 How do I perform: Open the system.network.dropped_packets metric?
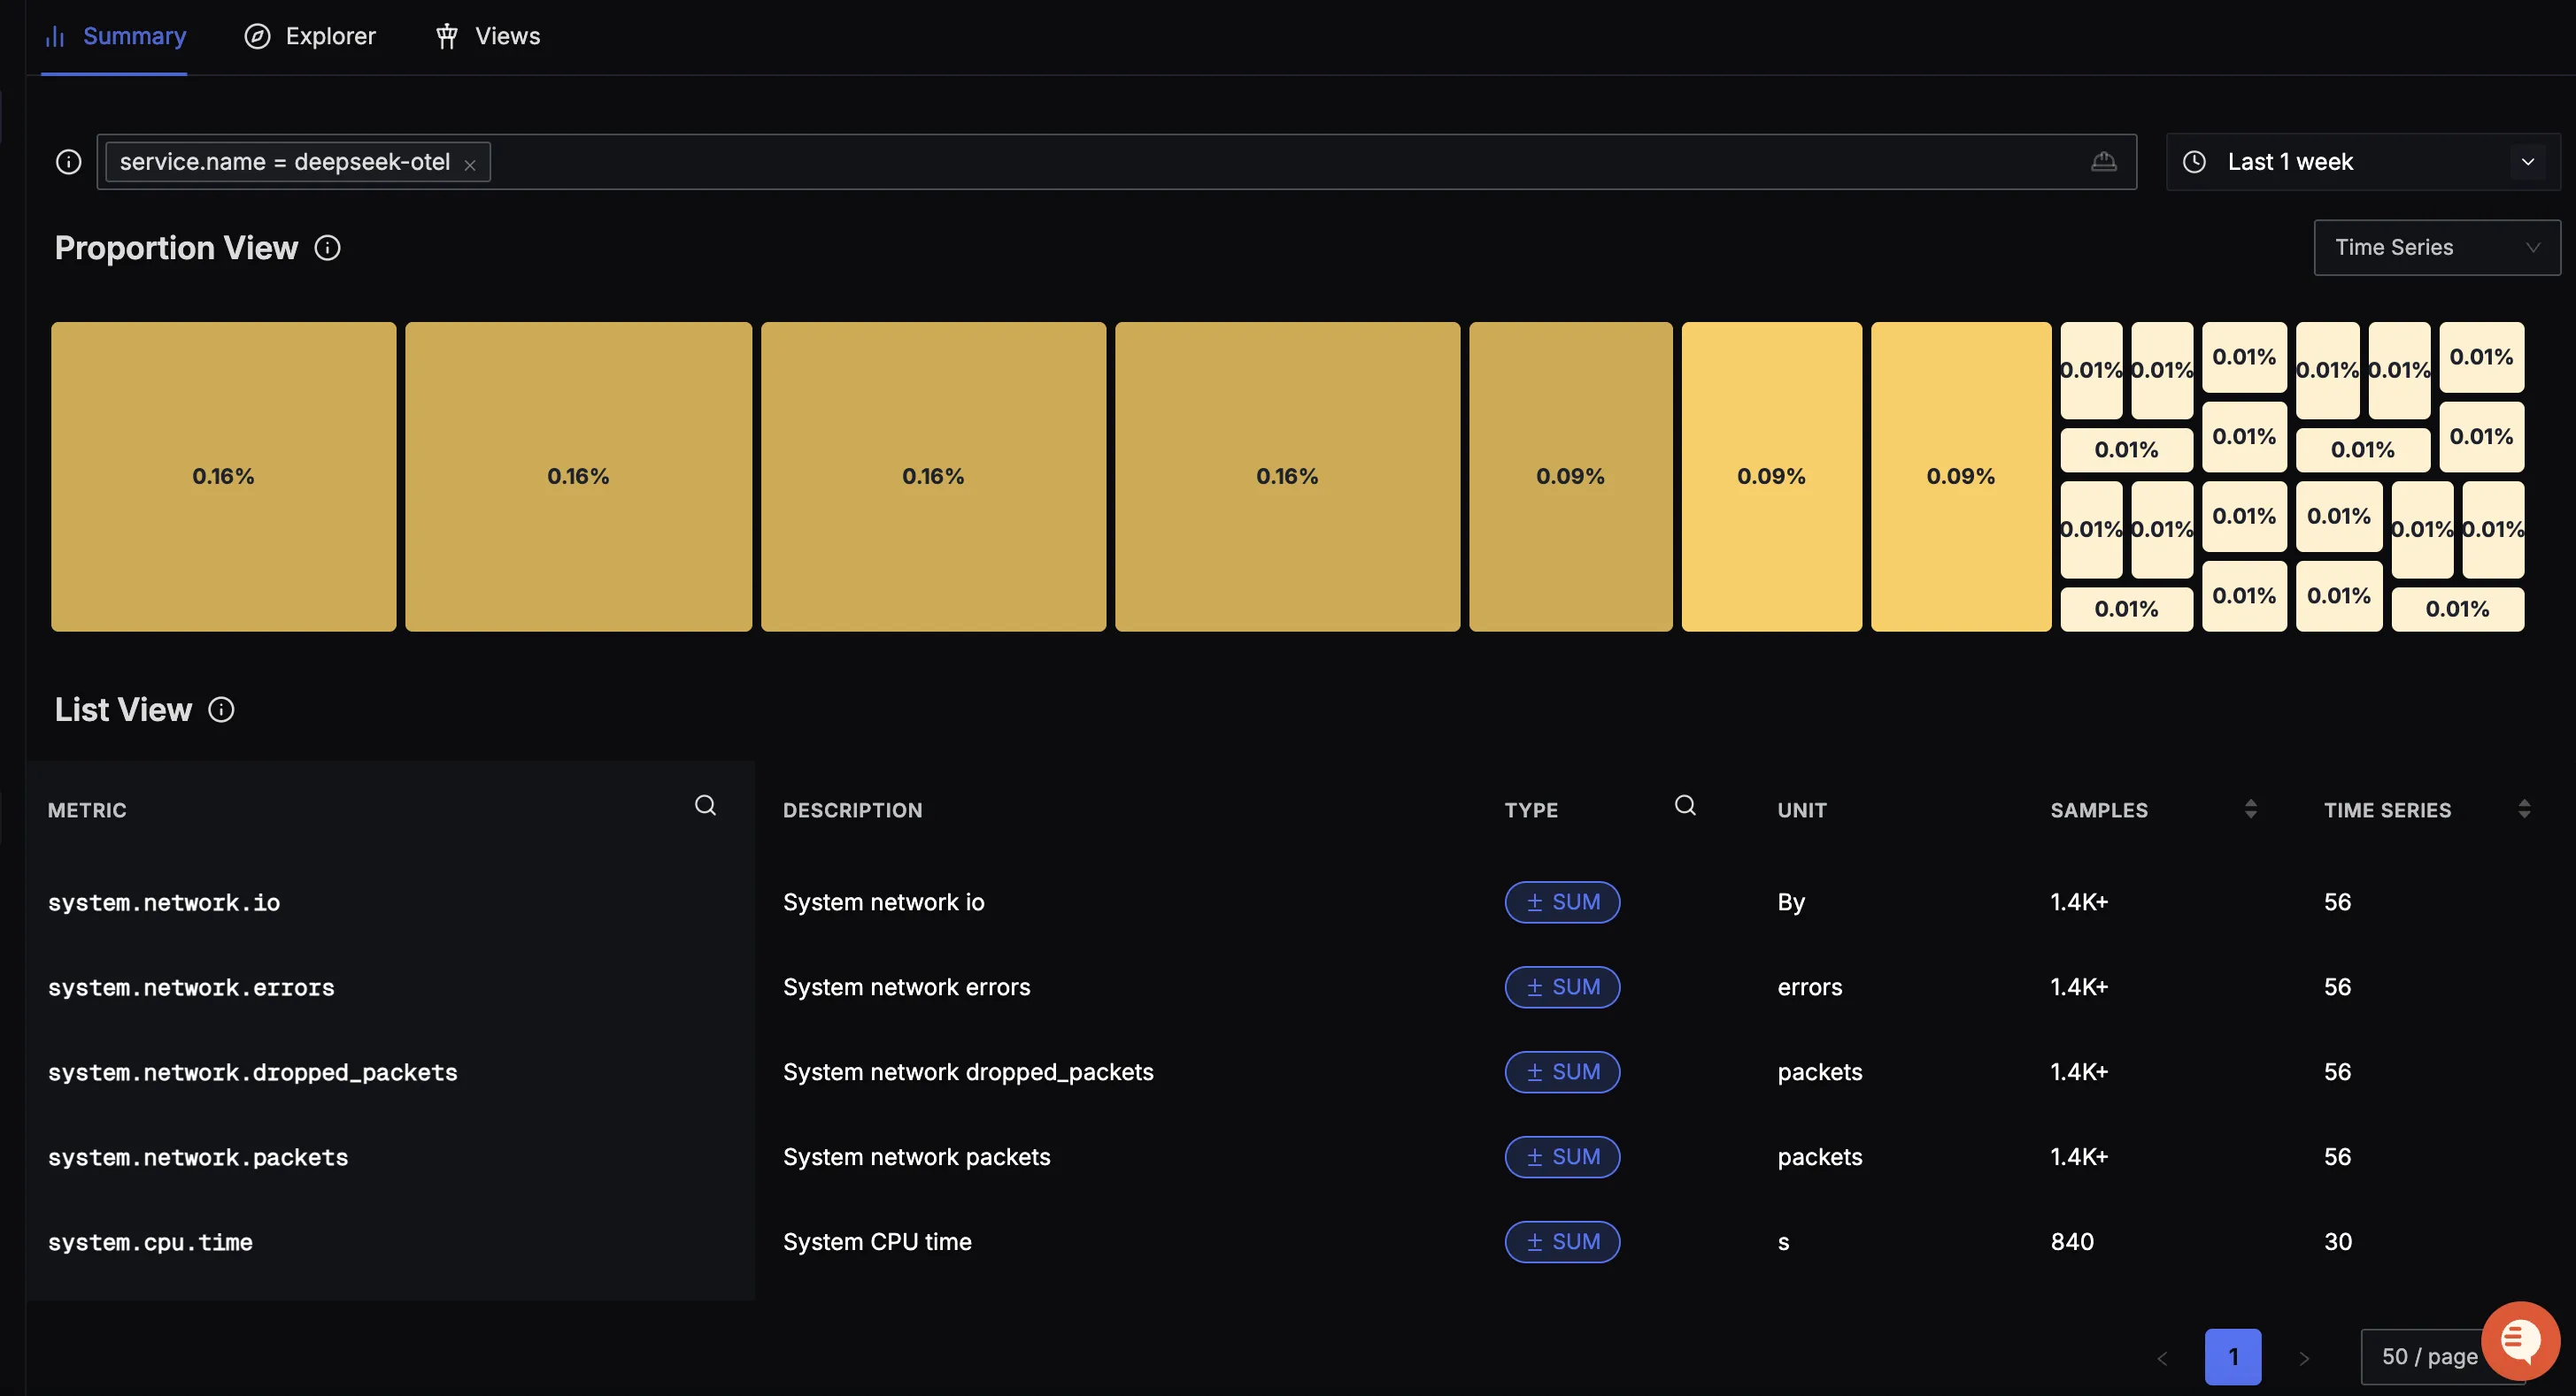coord(252,1072)
